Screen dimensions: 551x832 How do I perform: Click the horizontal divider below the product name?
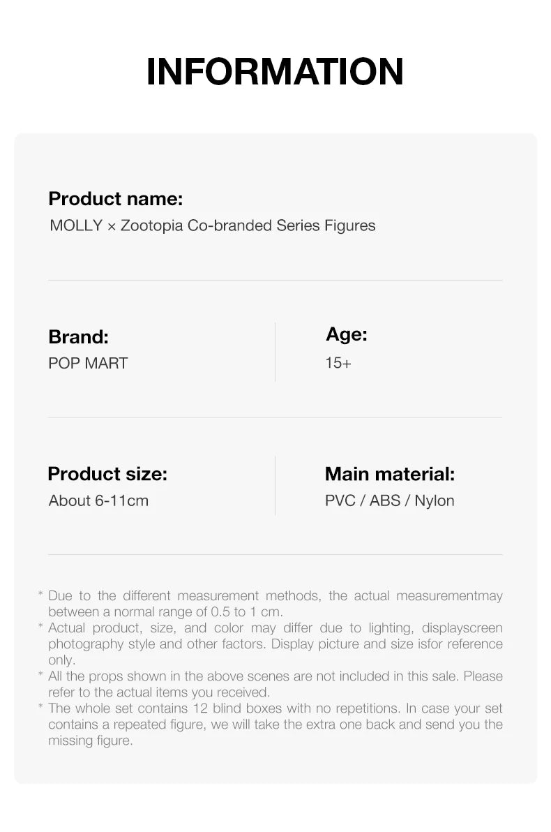pyautogui.click(x=275, y=280)
